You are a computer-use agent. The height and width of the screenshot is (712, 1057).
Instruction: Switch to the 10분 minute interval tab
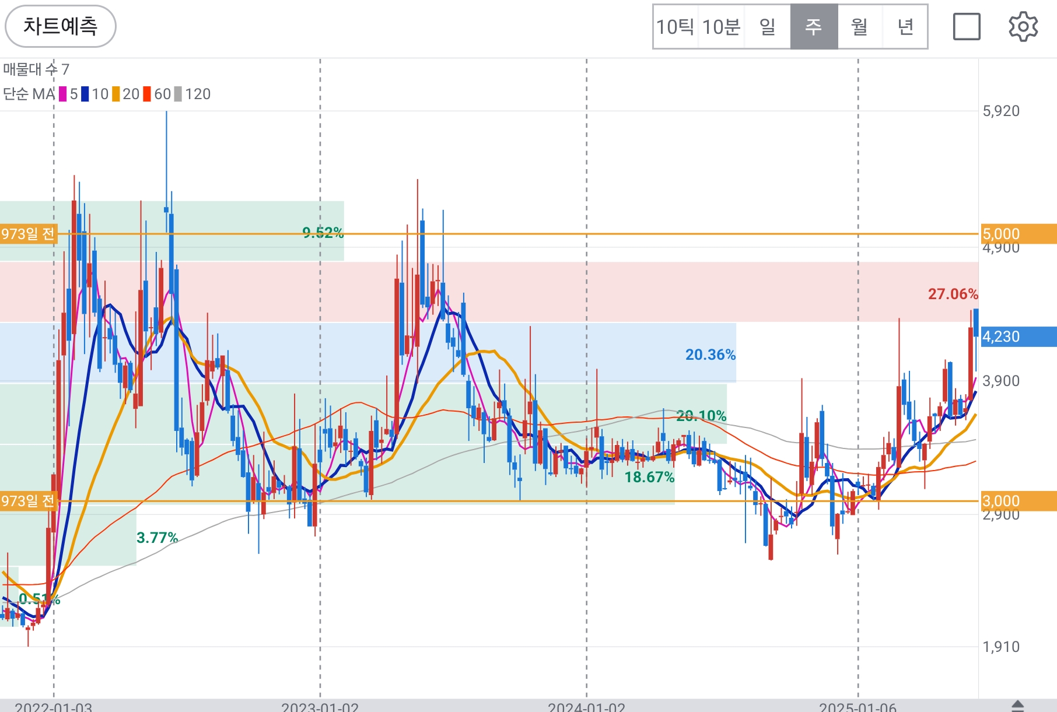721,27
